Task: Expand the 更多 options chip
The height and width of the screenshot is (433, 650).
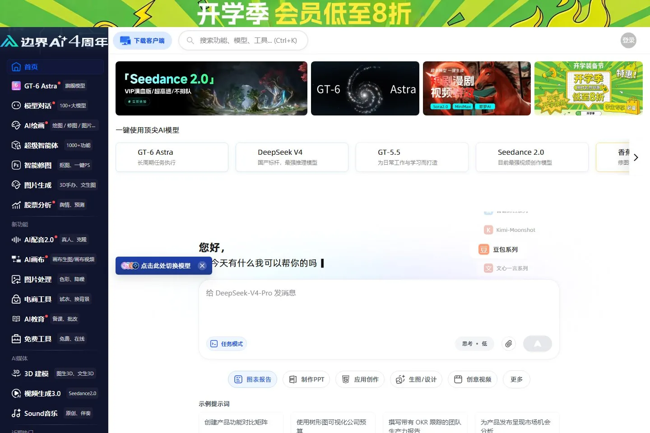Action: [x=516, y=379]
